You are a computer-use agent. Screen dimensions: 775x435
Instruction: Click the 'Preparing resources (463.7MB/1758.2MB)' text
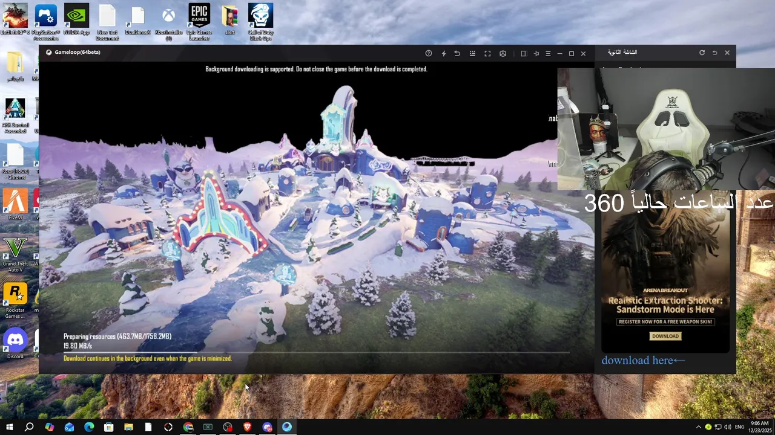point(117,336)
